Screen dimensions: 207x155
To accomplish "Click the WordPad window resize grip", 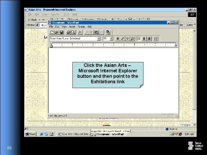I will [x=177, y=116].
